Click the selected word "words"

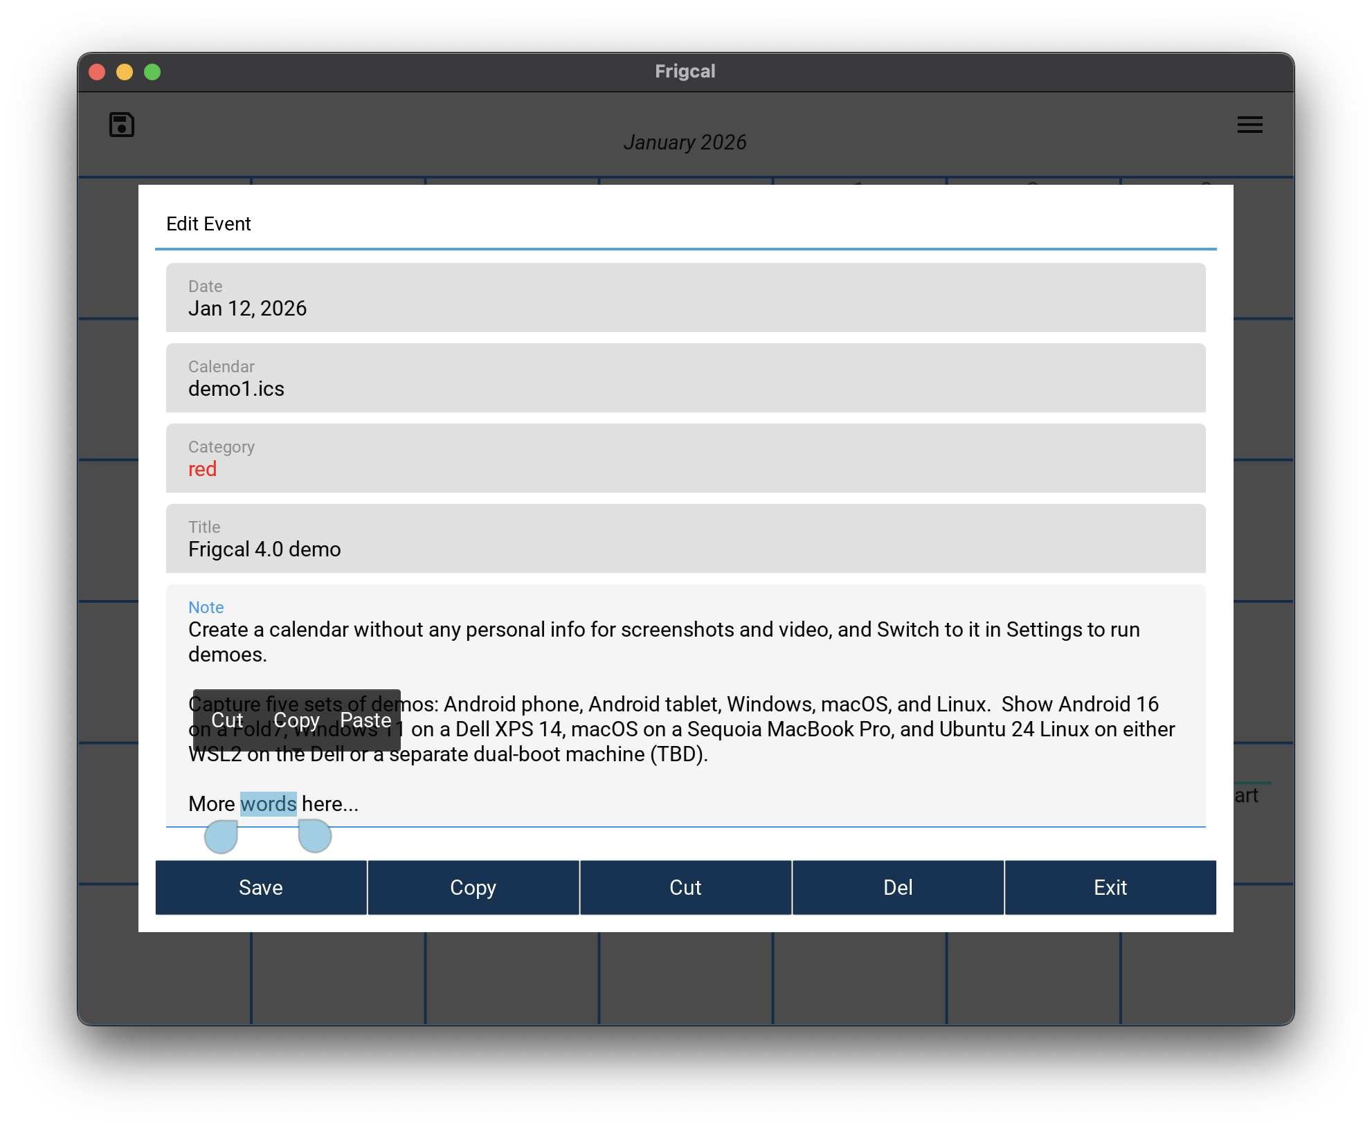(x=269, y=803)
